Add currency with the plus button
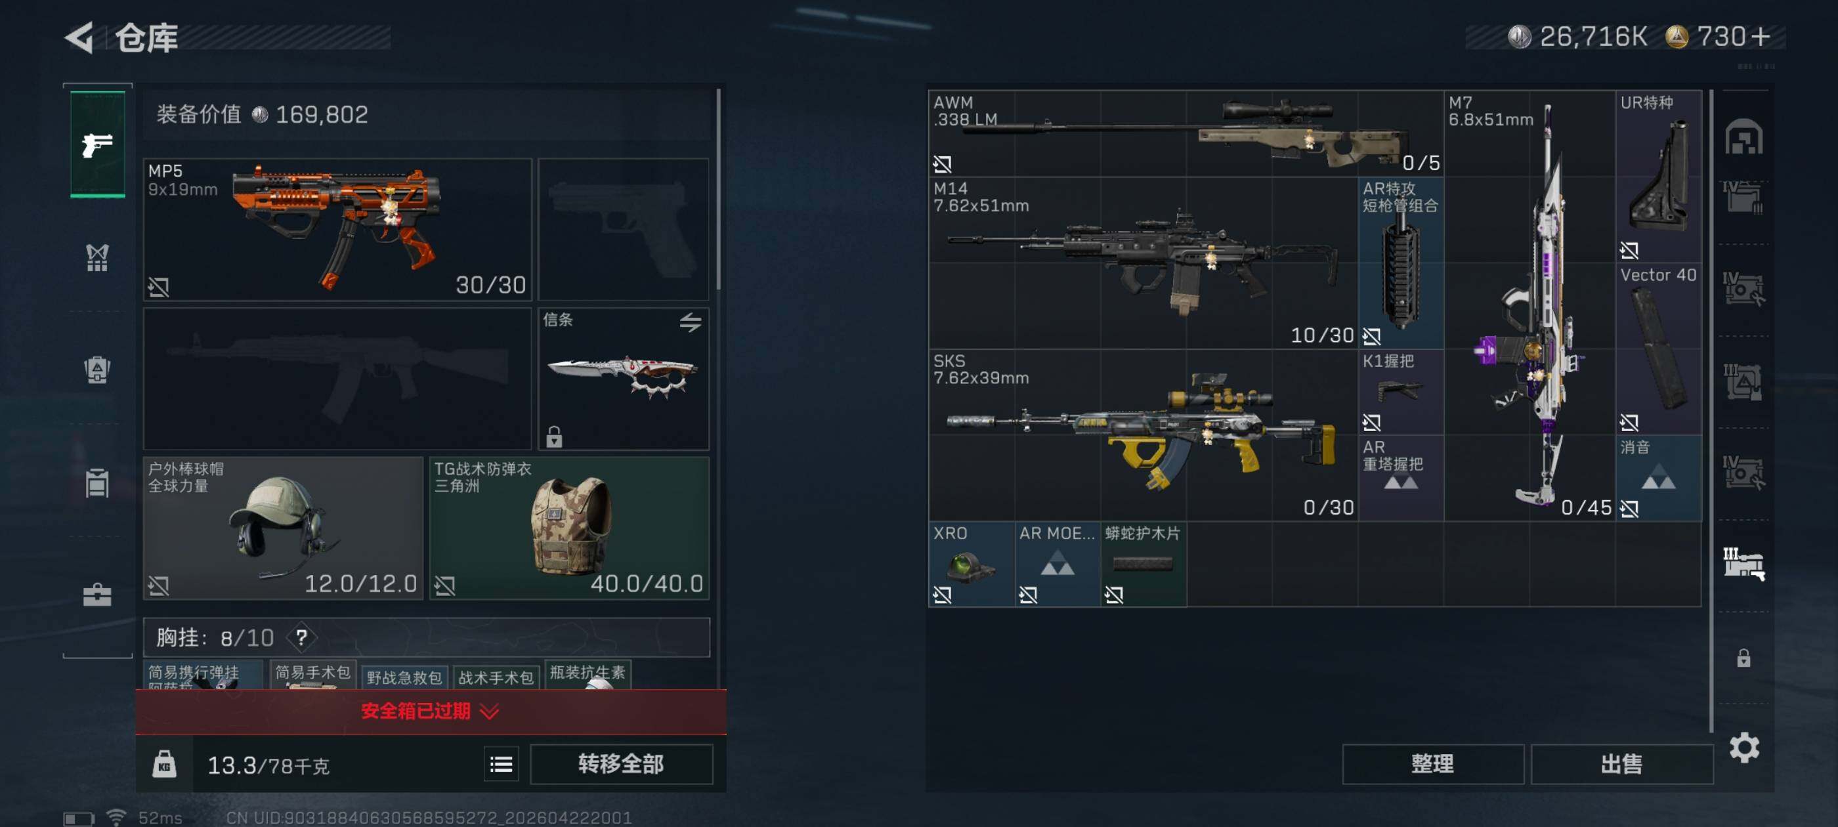The width and height of the screenshot is (1838, 827). tap(1761, 36)
